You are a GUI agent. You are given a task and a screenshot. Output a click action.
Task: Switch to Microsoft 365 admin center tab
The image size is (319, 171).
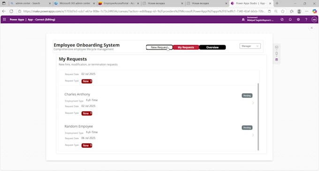(x=75, y=3)
